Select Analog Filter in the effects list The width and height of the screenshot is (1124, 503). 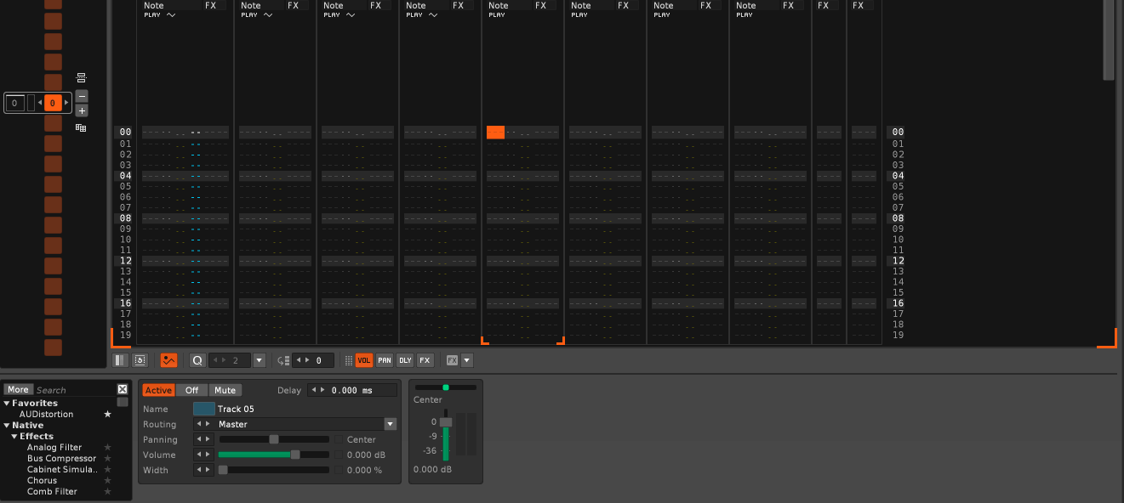click(54, 448)
